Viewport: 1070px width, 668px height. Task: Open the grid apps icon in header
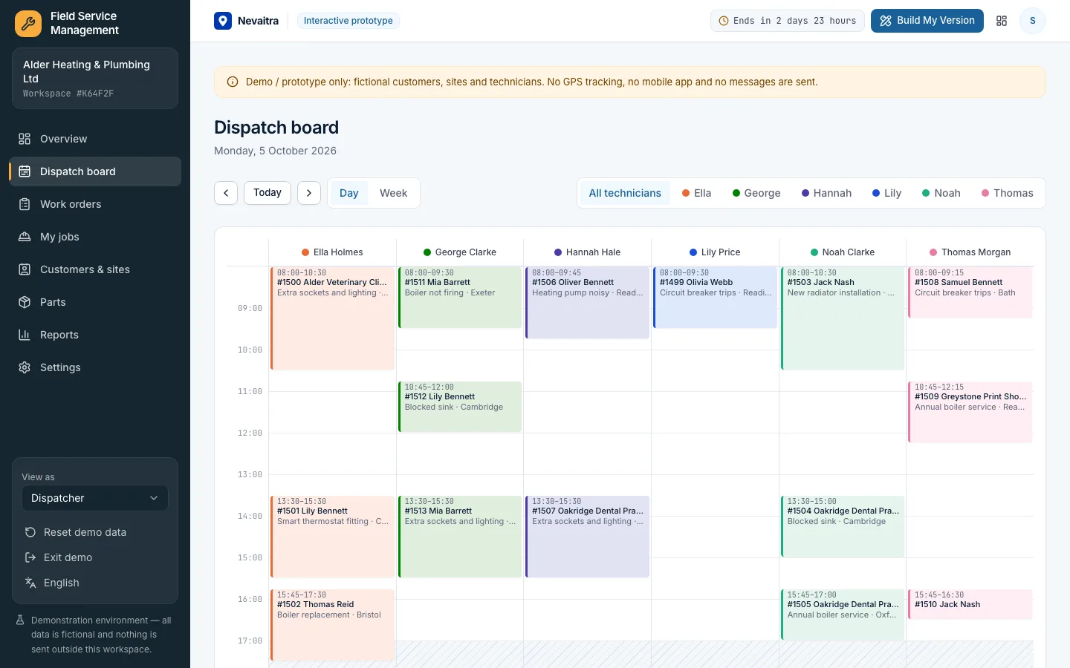pos(1002,21)
